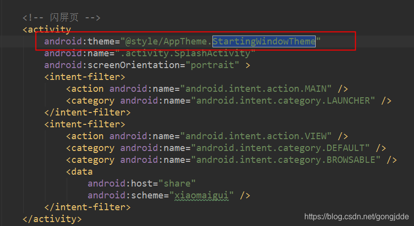Click the android:scheme attribute name
414x226 pixels.
point(125,196)
